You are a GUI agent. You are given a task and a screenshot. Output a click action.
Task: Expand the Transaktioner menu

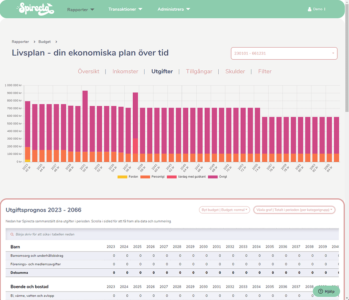pyautogui.click(x=125, y=9)
